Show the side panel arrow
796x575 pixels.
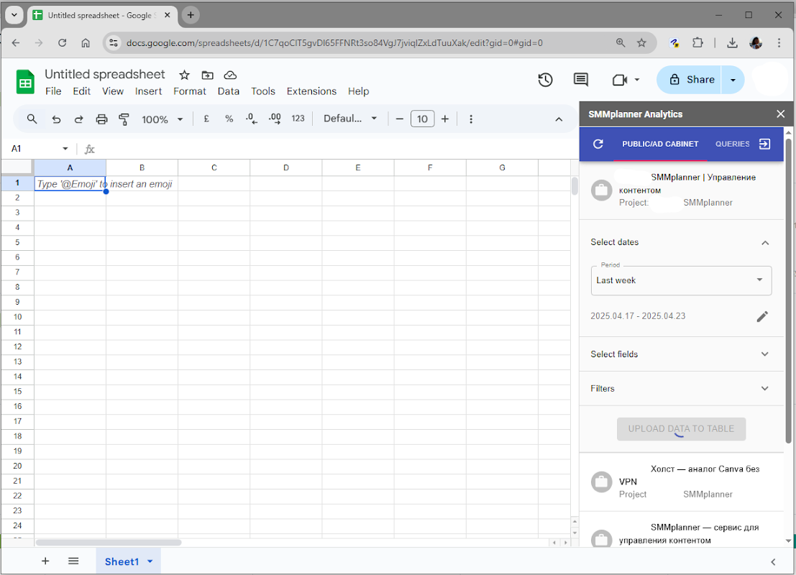773,562
